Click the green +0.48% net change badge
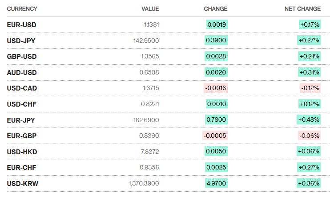Screen dimensions: 330x198 (309, 120)
